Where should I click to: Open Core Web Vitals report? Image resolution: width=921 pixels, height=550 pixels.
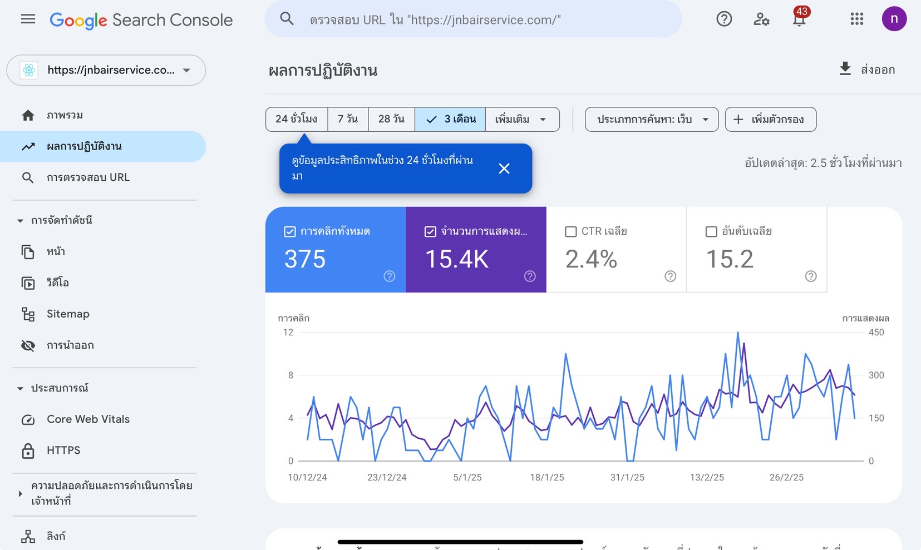88,419
